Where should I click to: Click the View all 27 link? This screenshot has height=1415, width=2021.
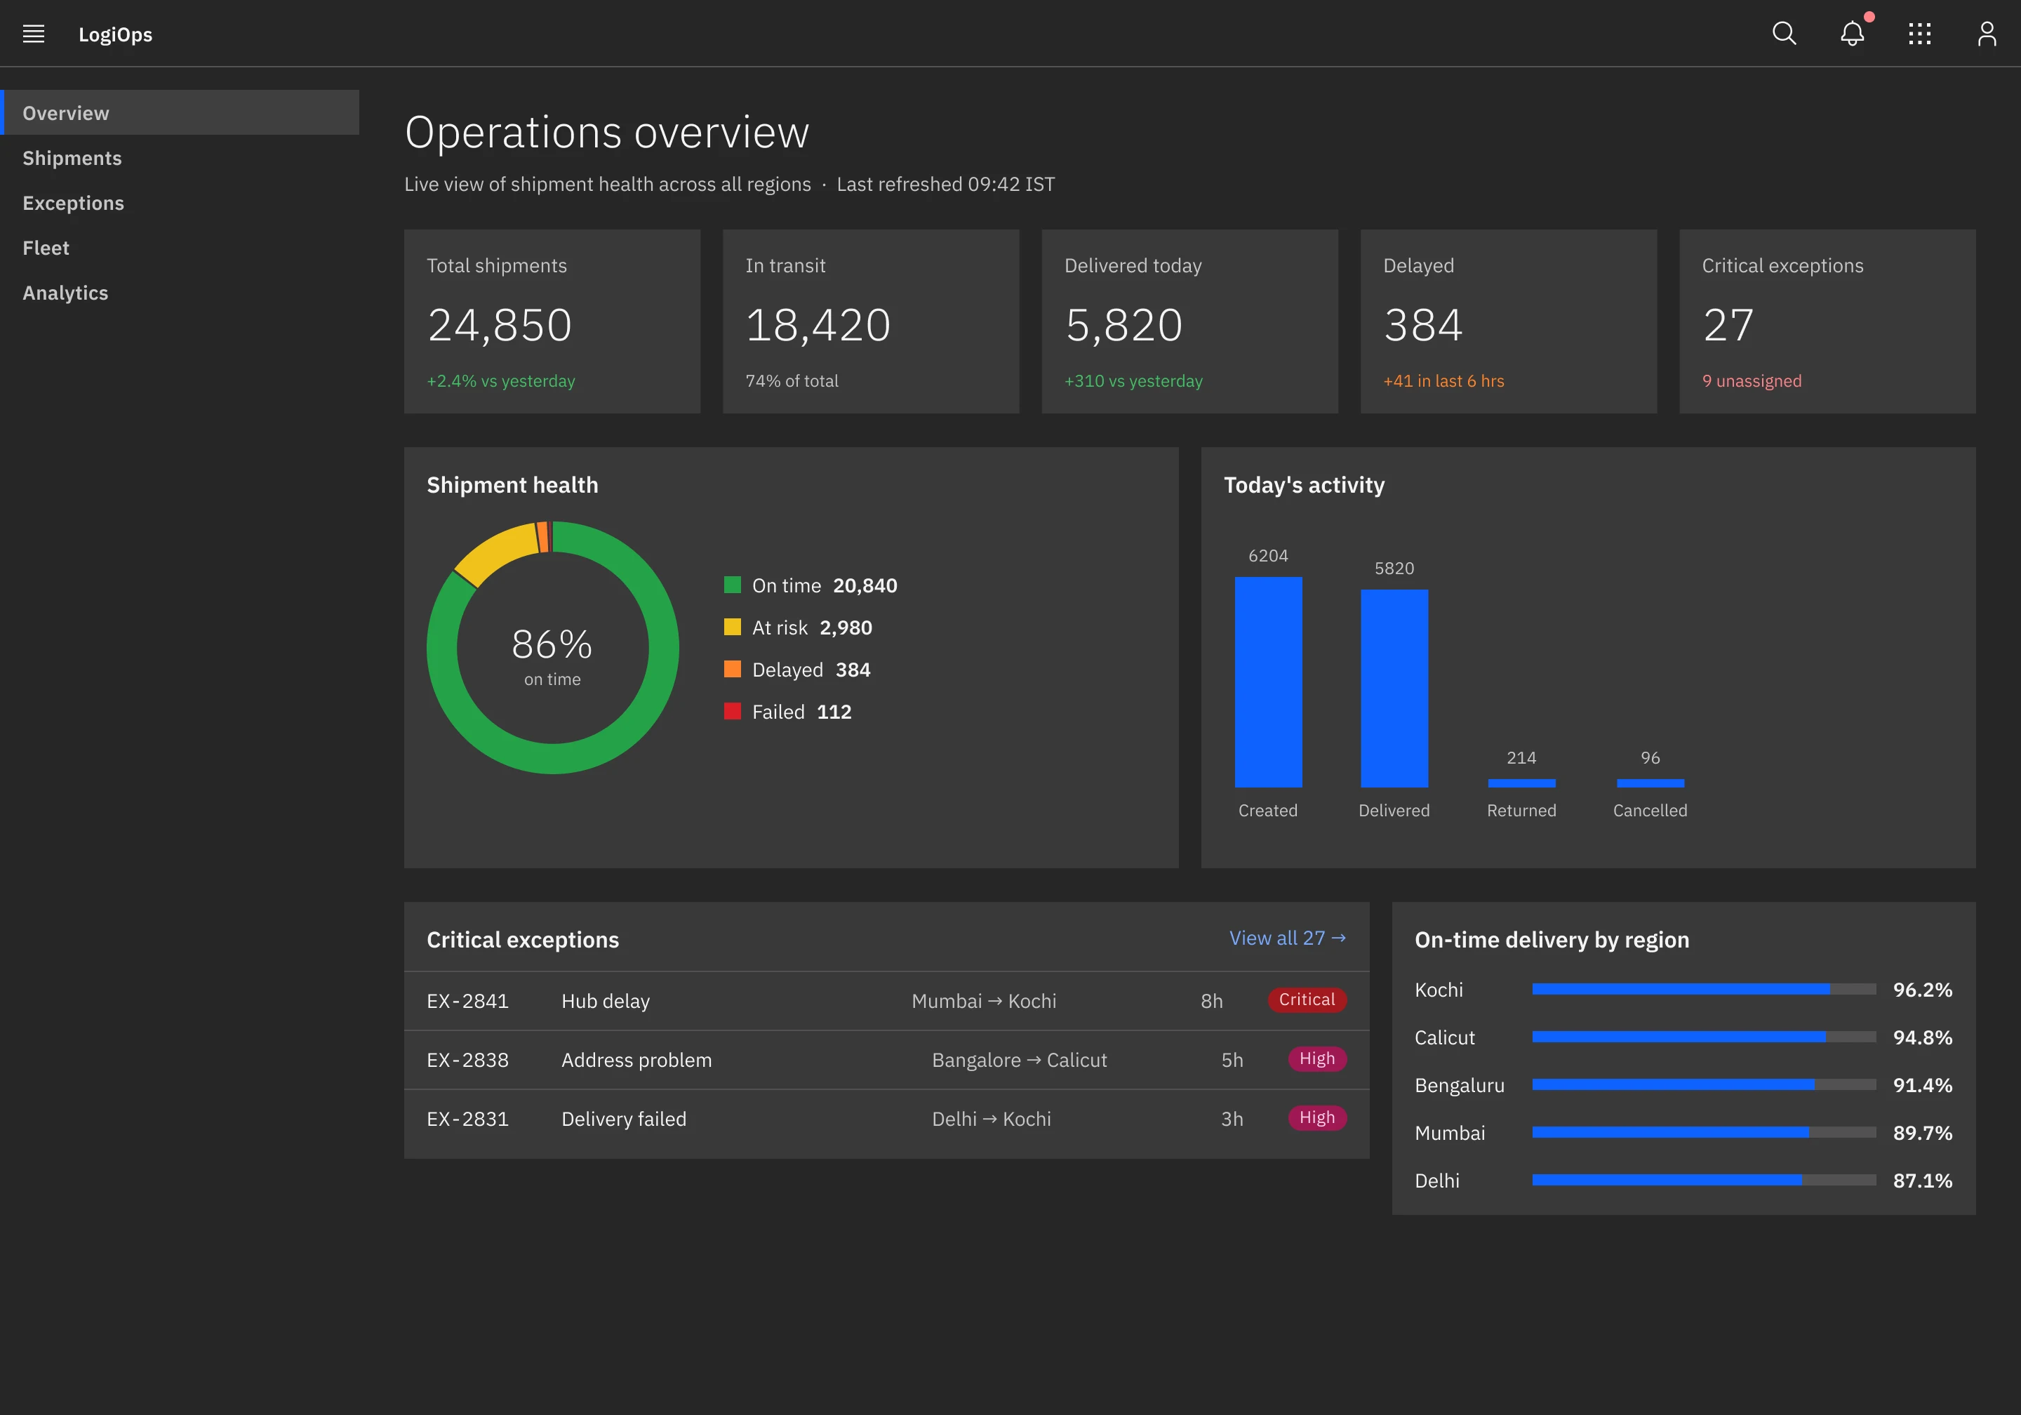point(1288,938)
